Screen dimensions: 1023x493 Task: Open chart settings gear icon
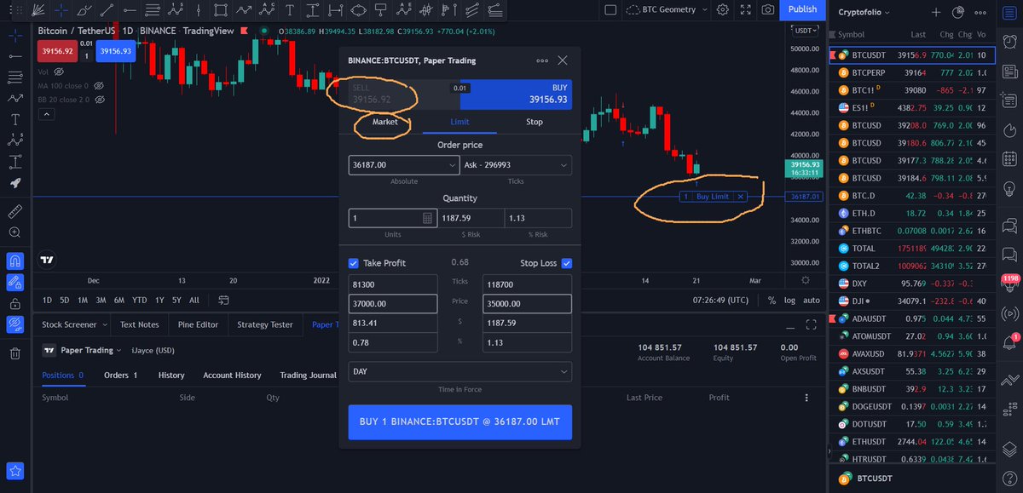pos(723,10)
